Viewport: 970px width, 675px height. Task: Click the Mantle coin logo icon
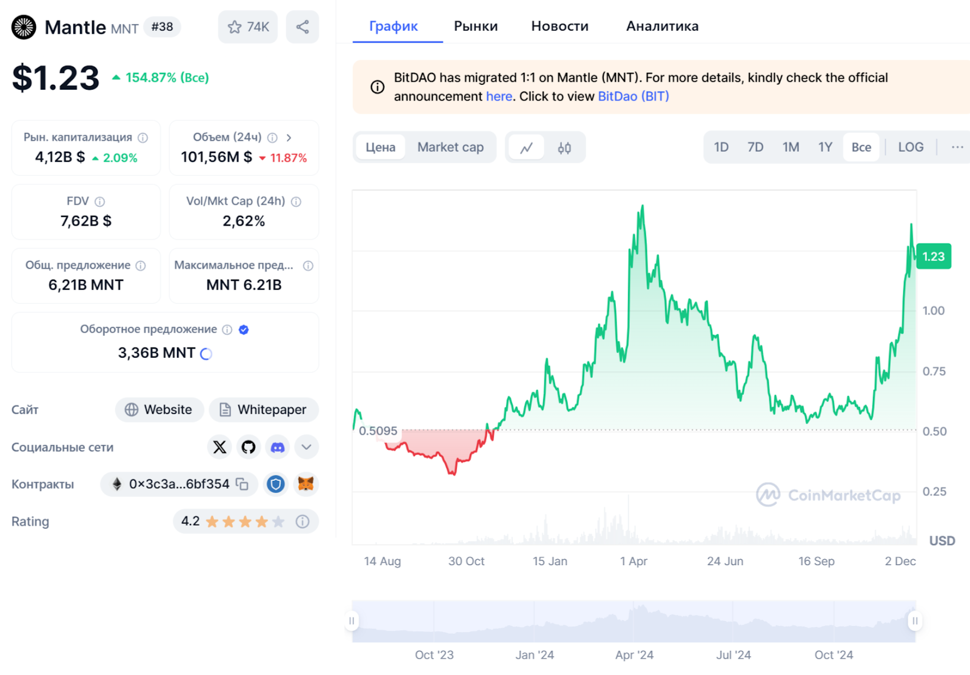click(x=24, y=27)
